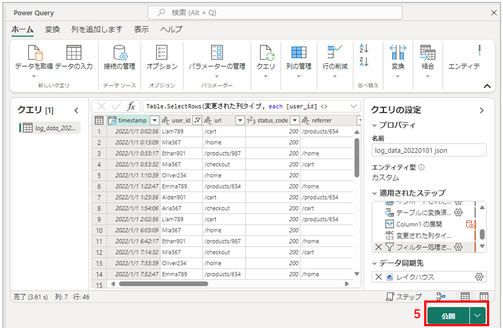Open the オプション (Options) icon

[162, 52]
